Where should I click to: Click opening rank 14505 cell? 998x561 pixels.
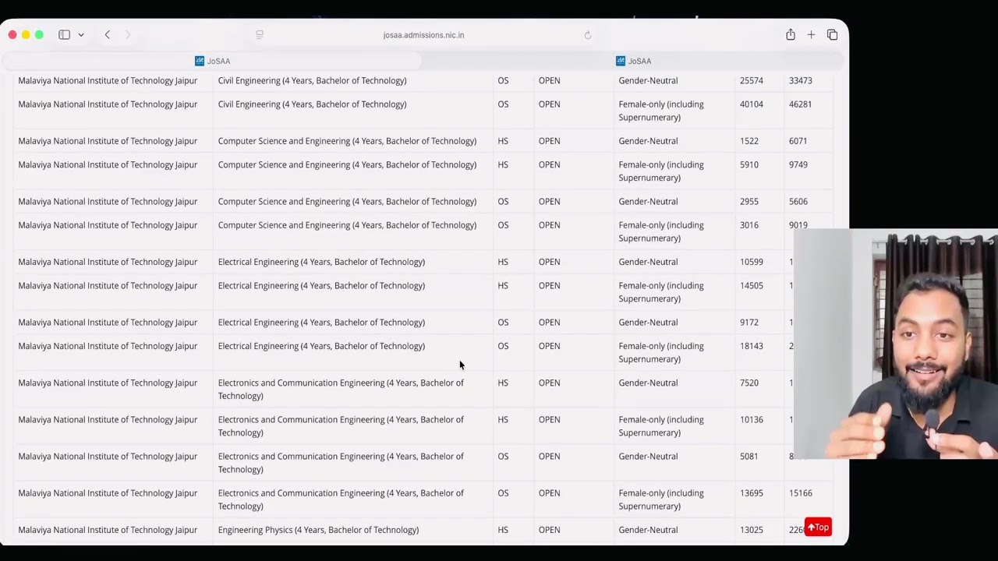click(x=752, y=286)
